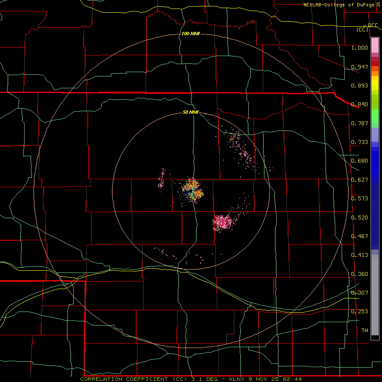Click the 0.680 scale value
The height and width of the screenshot is (382, 382).
coord(360,161)
